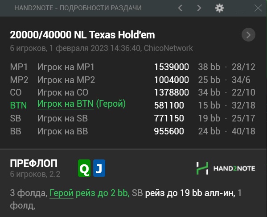
Task: Click '6 игроков, 2.2' preflop subtitle
Action: [35, 174]
